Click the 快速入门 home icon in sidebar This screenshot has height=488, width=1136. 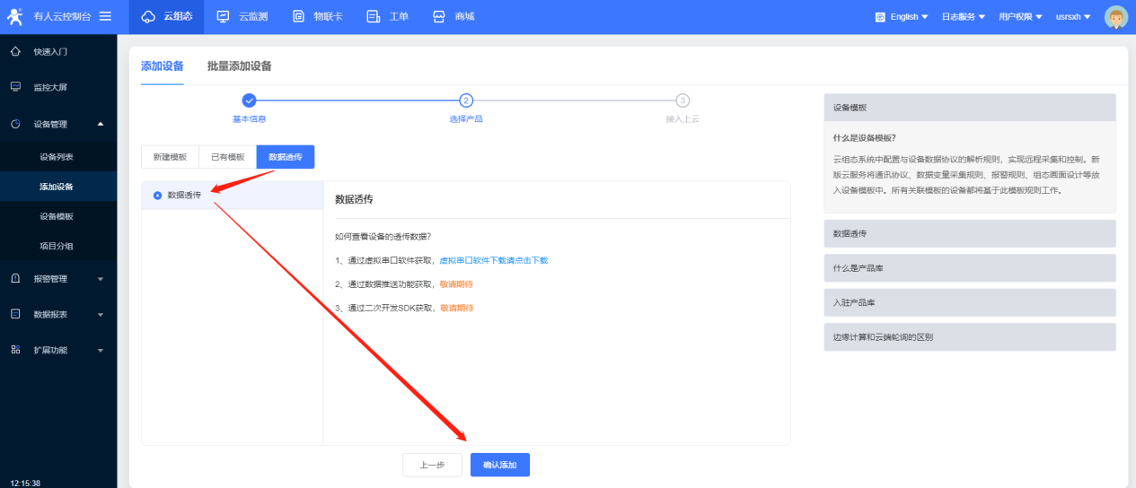coord(15,52)
